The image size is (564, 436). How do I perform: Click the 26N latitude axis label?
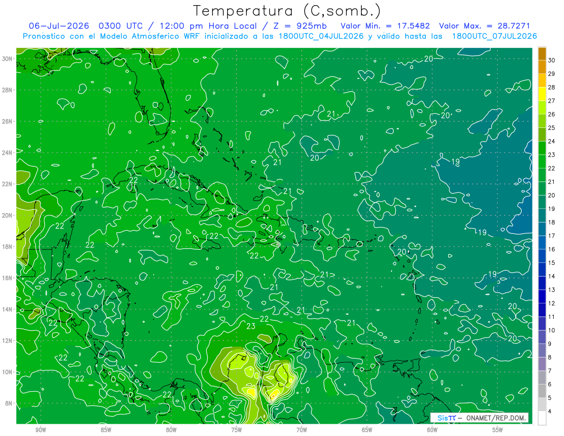point(7,121)
